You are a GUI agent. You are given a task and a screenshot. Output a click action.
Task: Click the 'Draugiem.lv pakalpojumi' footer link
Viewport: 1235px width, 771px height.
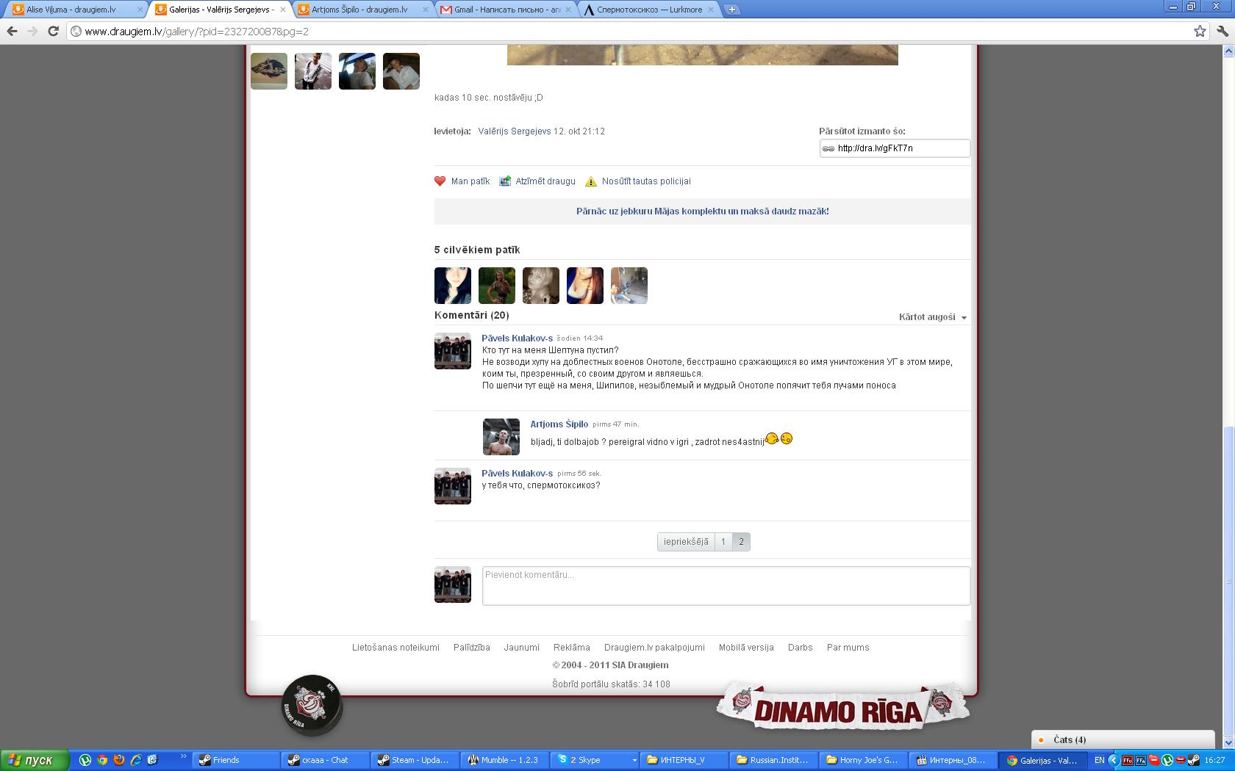(654, 648)
